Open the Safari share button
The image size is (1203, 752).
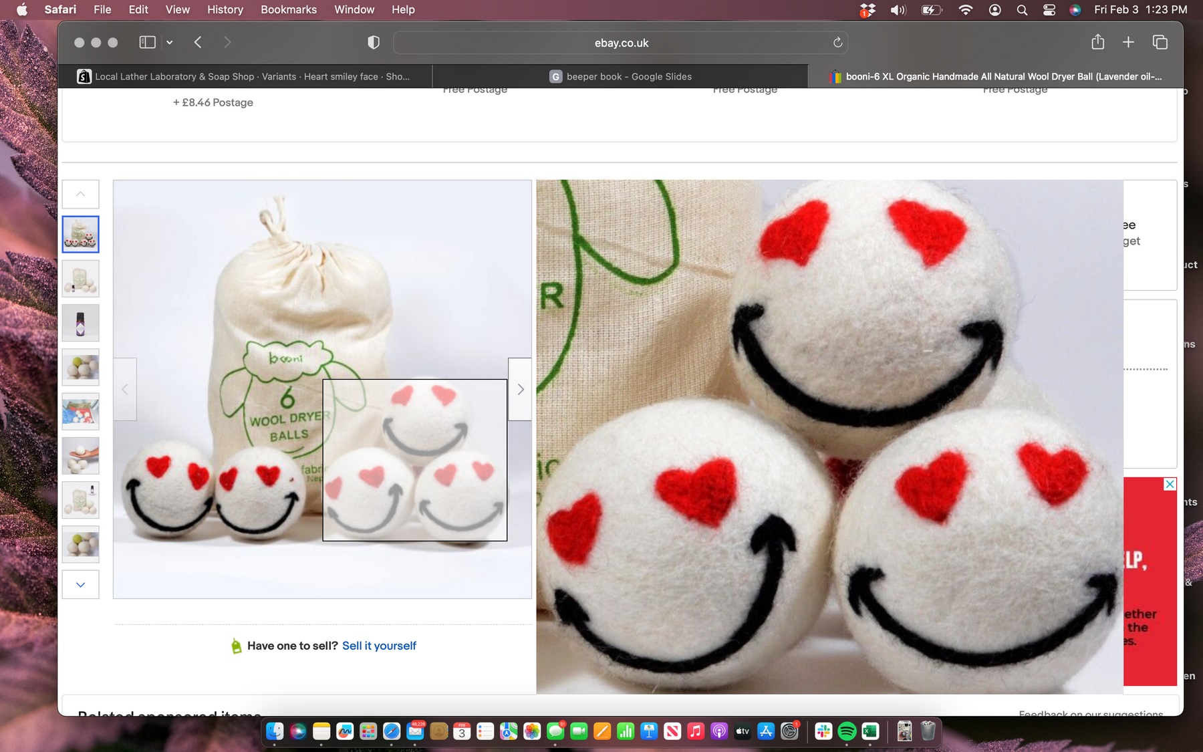click(1098, 42)
